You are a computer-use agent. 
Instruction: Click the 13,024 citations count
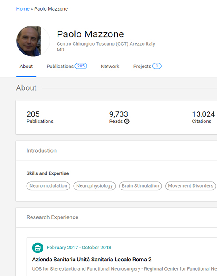pyautogui.click(x=203, y=114)
